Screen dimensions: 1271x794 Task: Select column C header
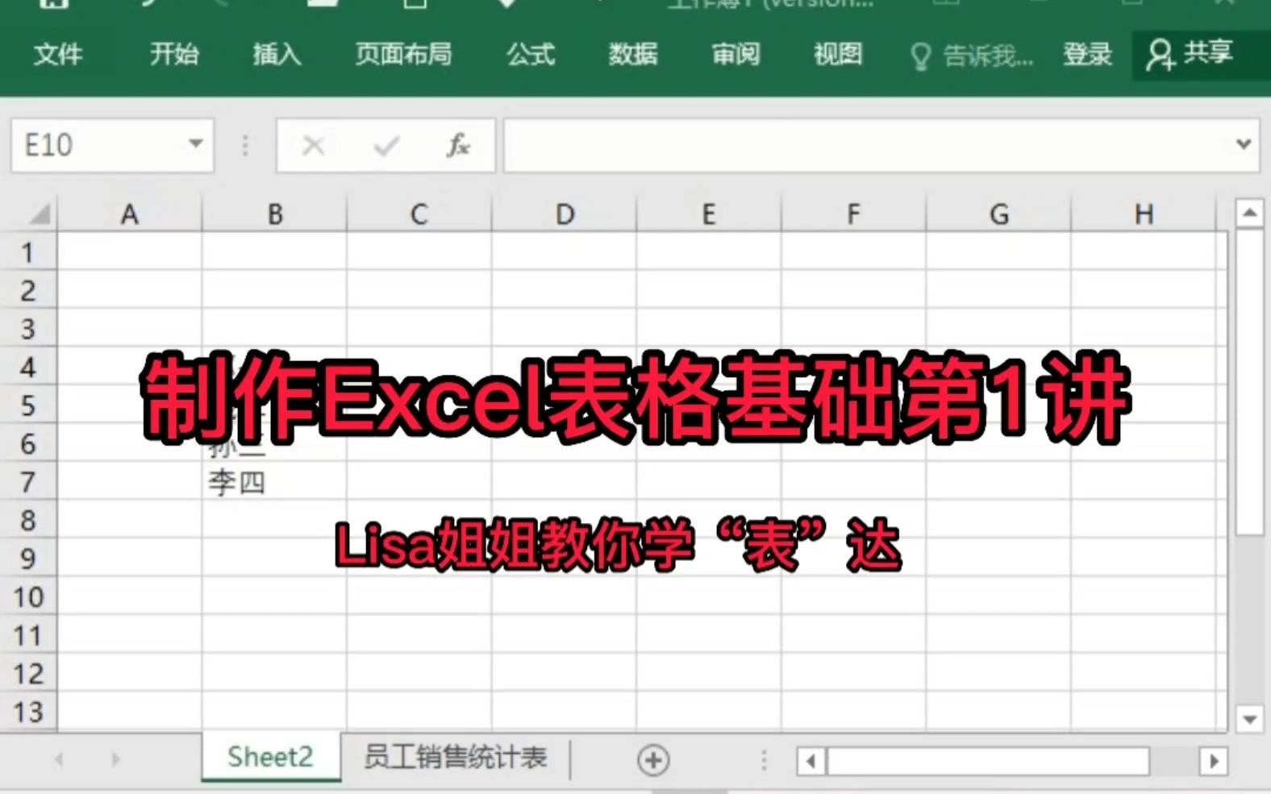click(419, 214)
